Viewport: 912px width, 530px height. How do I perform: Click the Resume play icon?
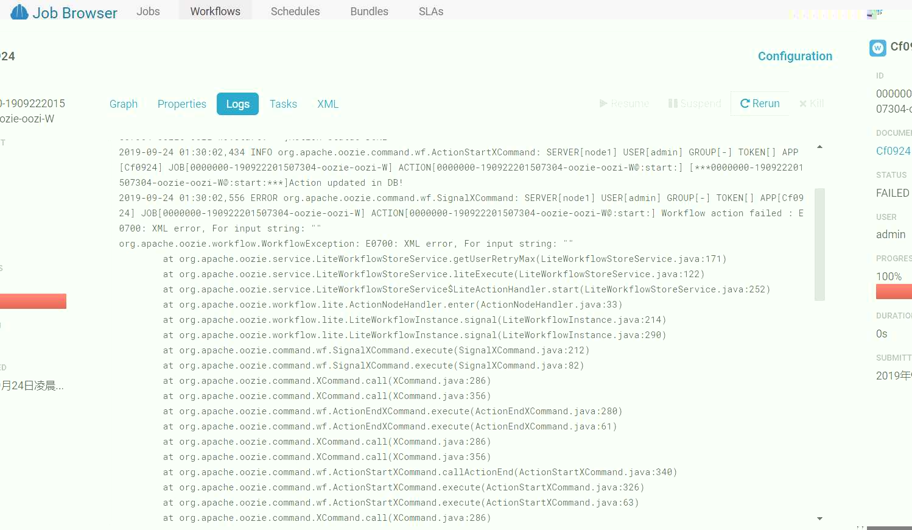click(x=603, y=104)
